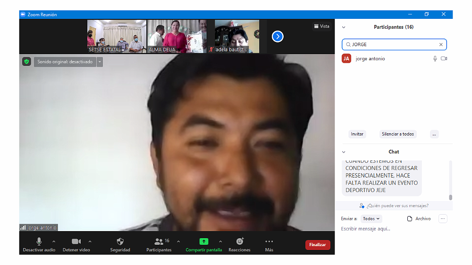The width and height of the screenshot is (472, 265).
Task: Open the Vista layout menu
Action: tap(321, 26)
